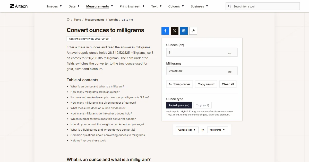Click the "Content last reviewed: 2026-09-30" label
The width and height of the screenshot is (309, 162).
pos(89,39)
